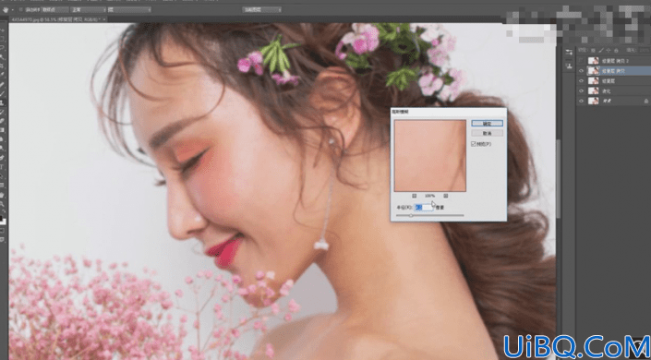Toggle Quick Mask mode icon
This screenshot has height=360, width=651.
coord(3,230)
